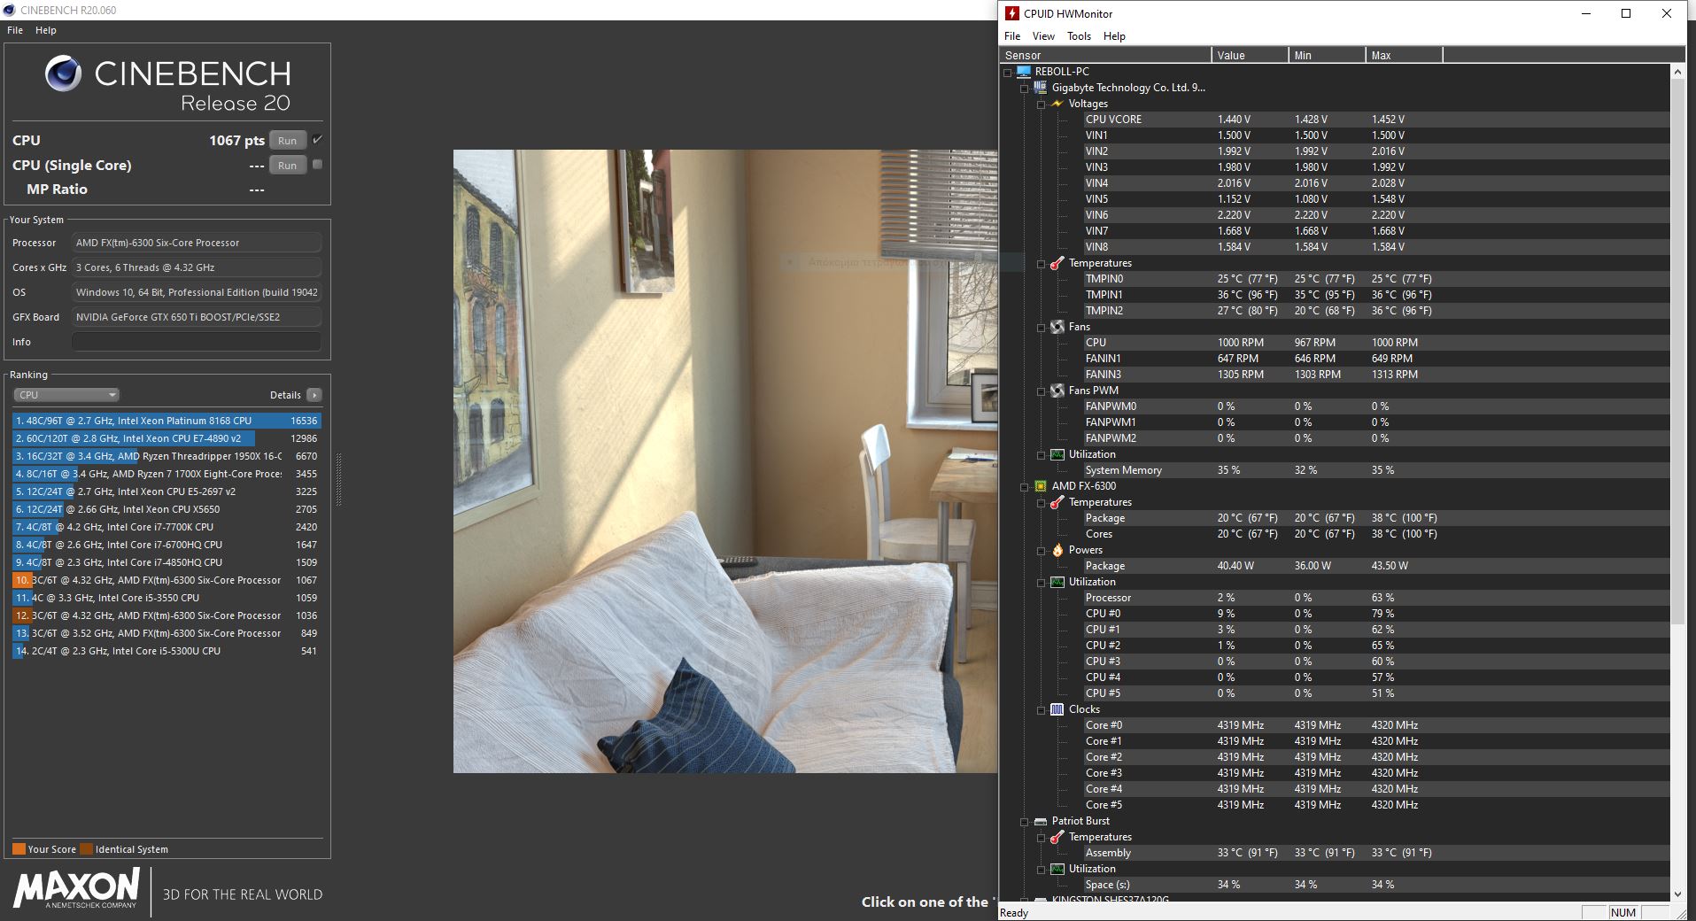The width and height of the screenshot is (1696, 921).
Task: Click the Patriot Burst drive icon
Action: 1041,821
